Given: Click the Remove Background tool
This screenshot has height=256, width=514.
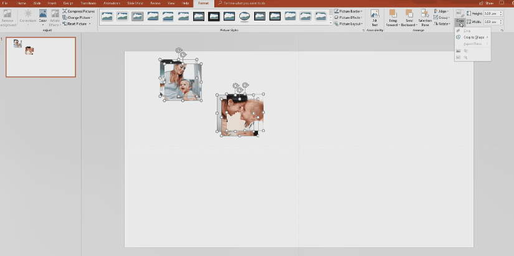Looking at the screenshot, I should pos(7,18).
